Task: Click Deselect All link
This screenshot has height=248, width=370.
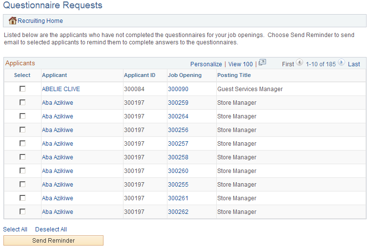Action: click(51, 229)
